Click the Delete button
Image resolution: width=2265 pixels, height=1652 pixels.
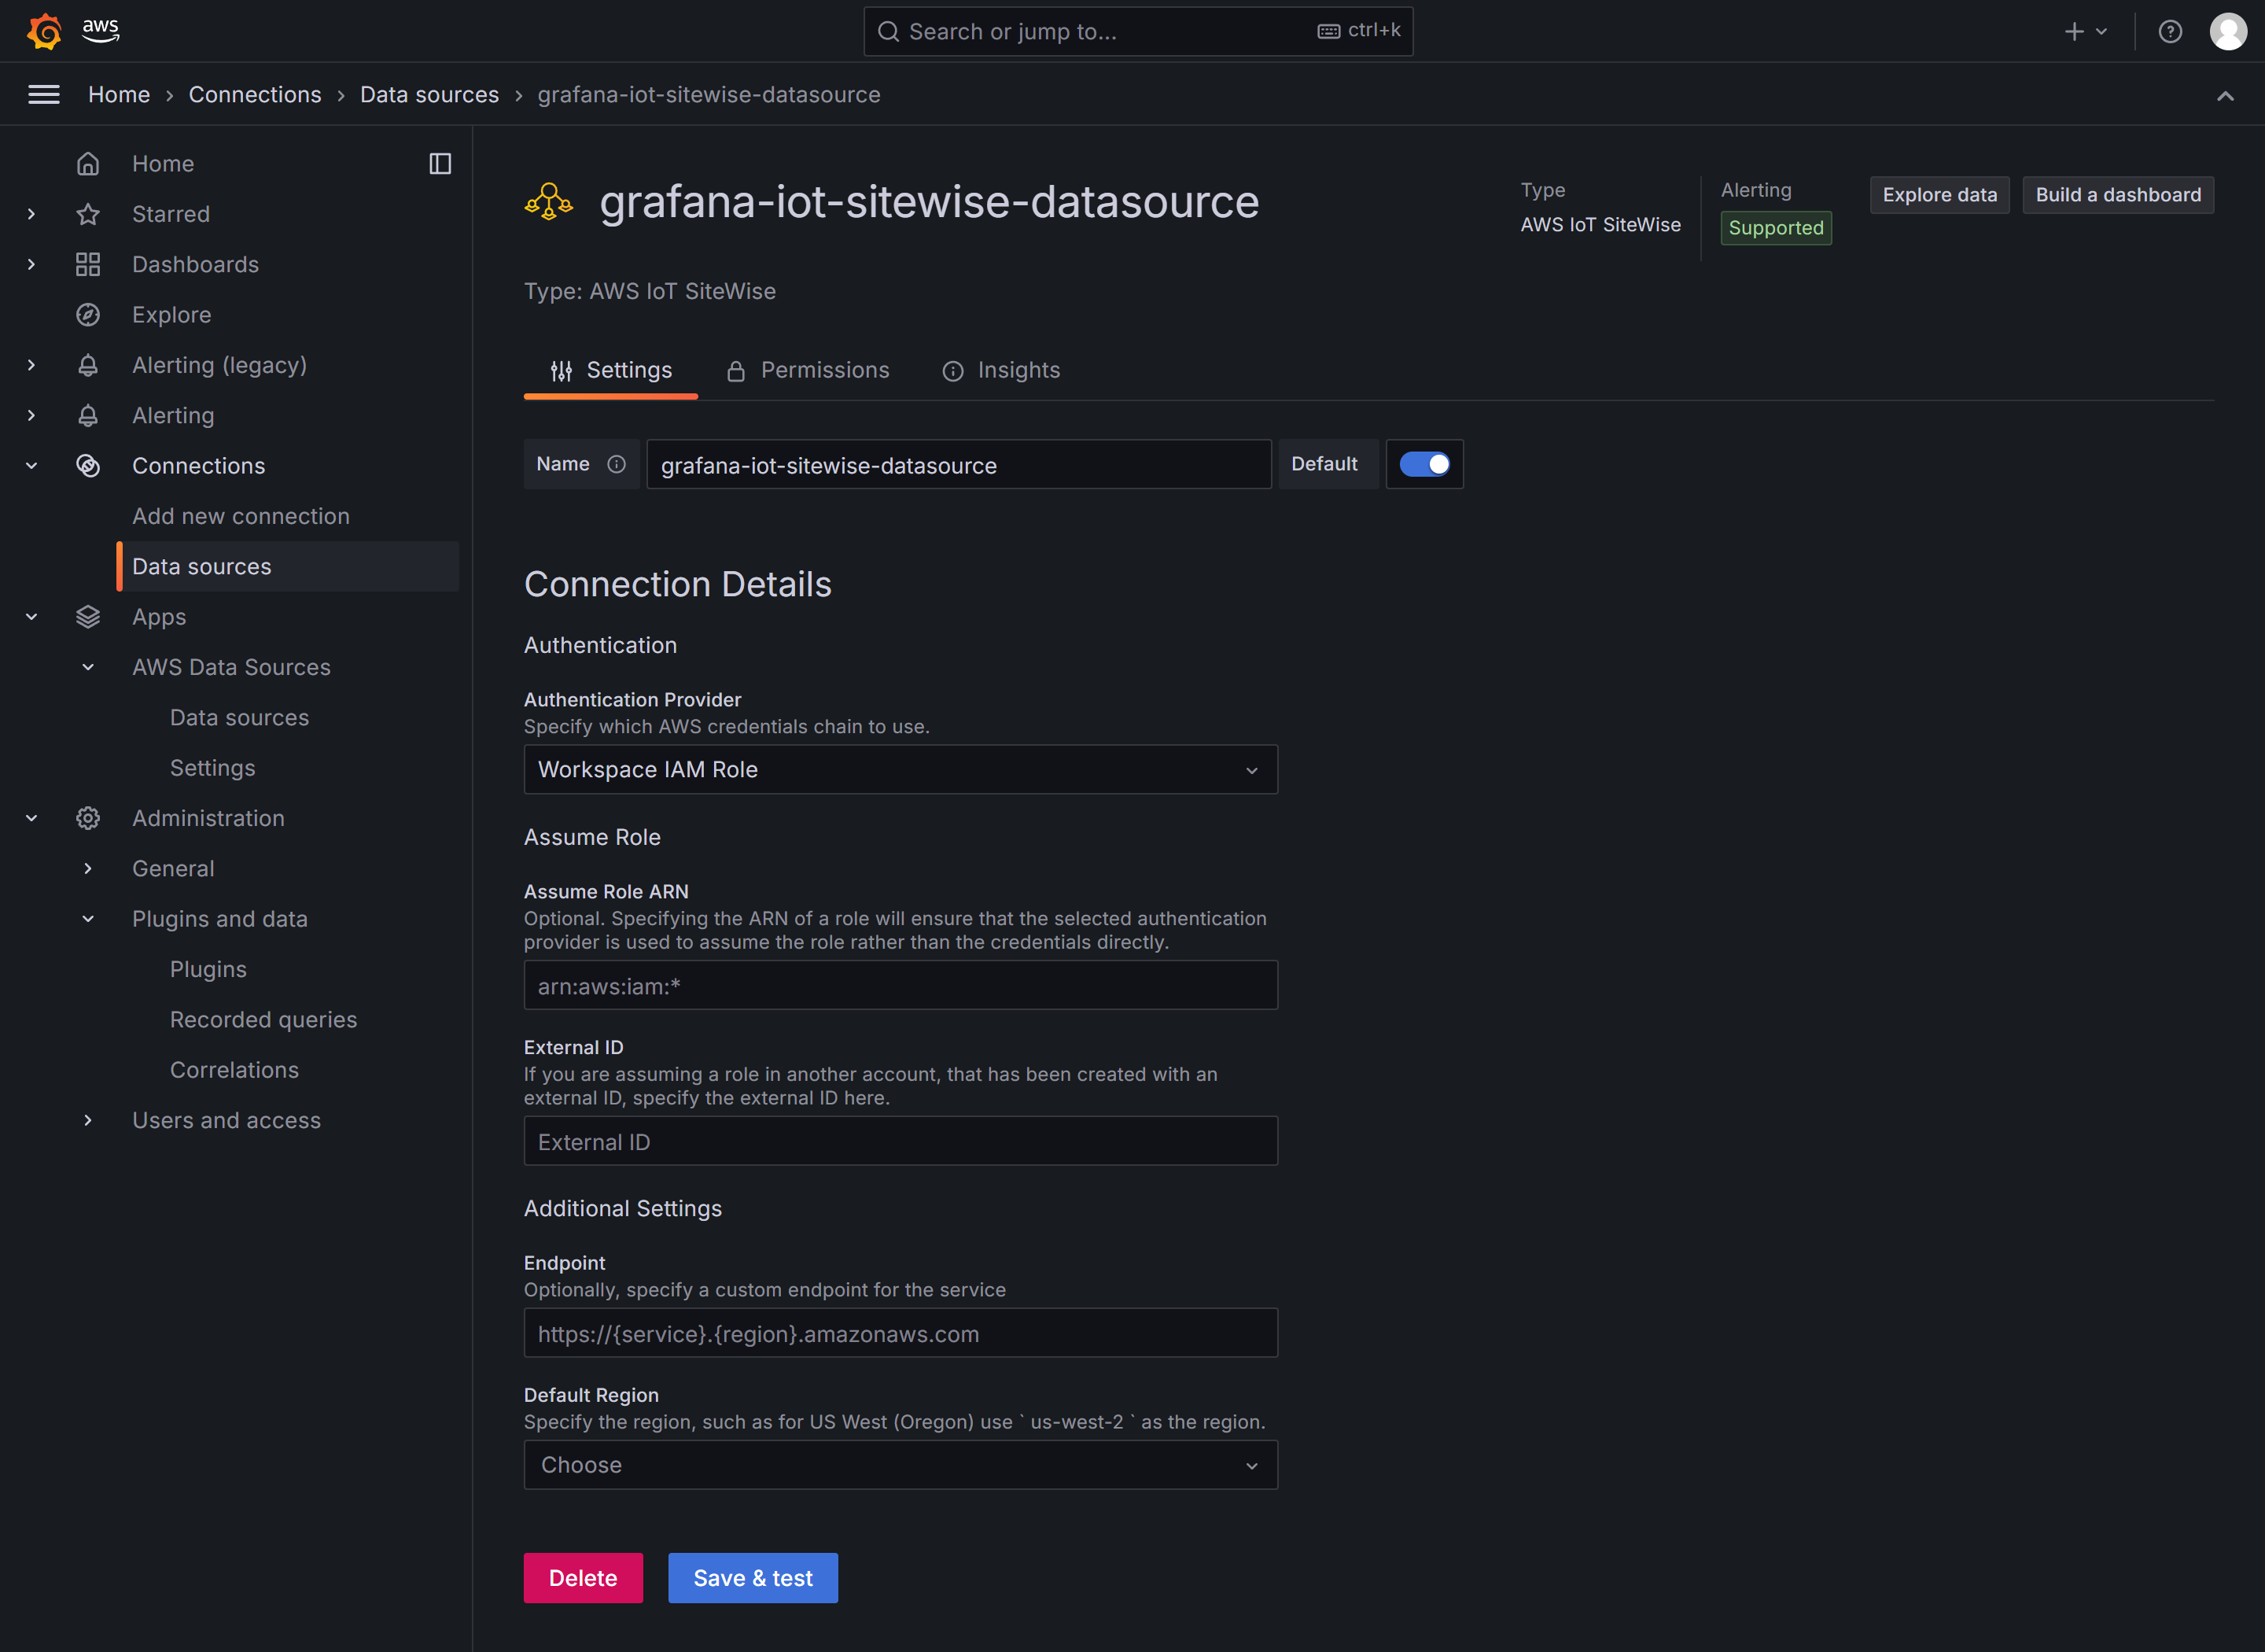tap(583, 1578)
